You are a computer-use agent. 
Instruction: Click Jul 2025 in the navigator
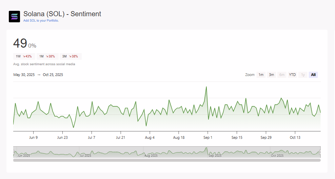point(85,156)
